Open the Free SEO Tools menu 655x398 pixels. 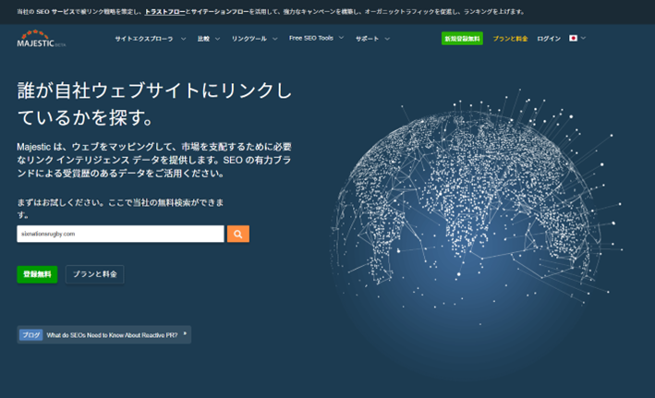316,39
